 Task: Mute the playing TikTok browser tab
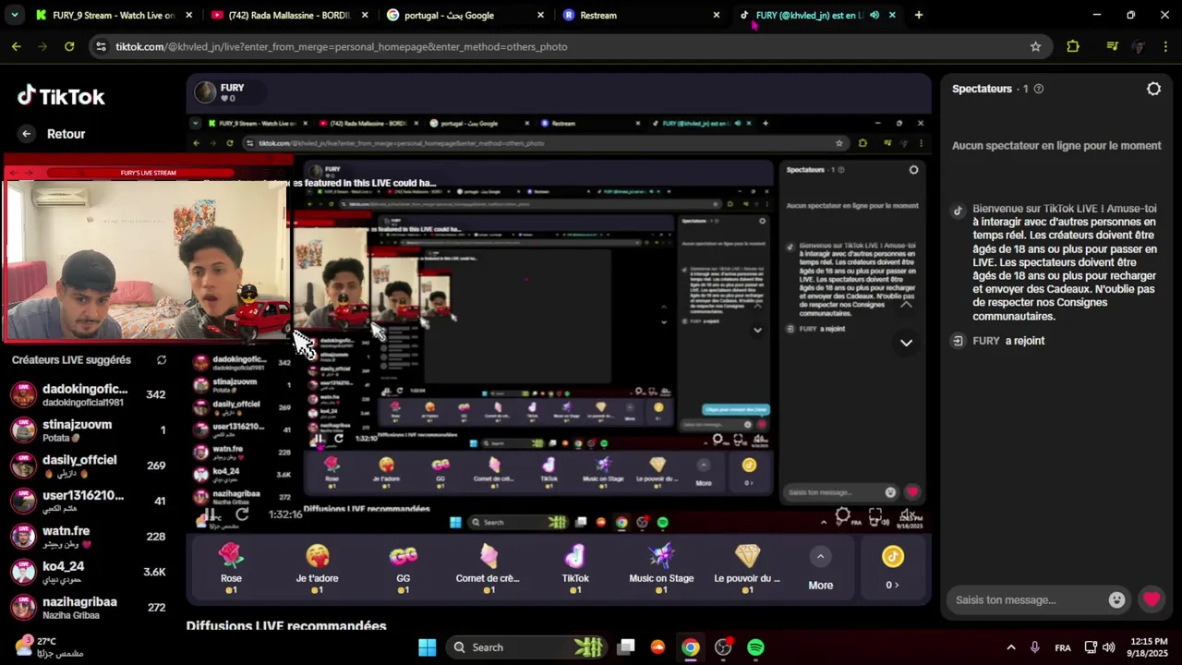pos(874,15)
